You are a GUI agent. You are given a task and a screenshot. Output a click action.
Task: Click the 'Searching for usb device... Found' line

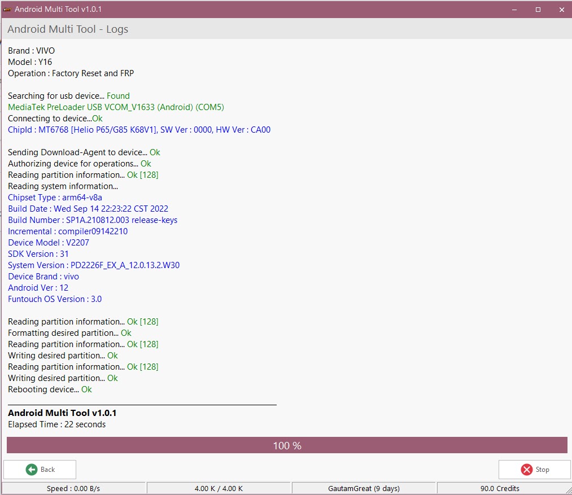pos(68,96)
